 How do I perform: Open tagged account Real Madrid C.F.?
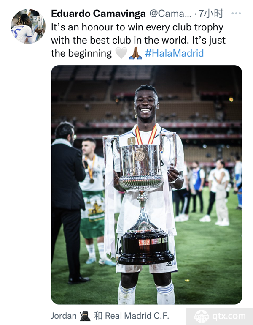[x=137, y=316]
